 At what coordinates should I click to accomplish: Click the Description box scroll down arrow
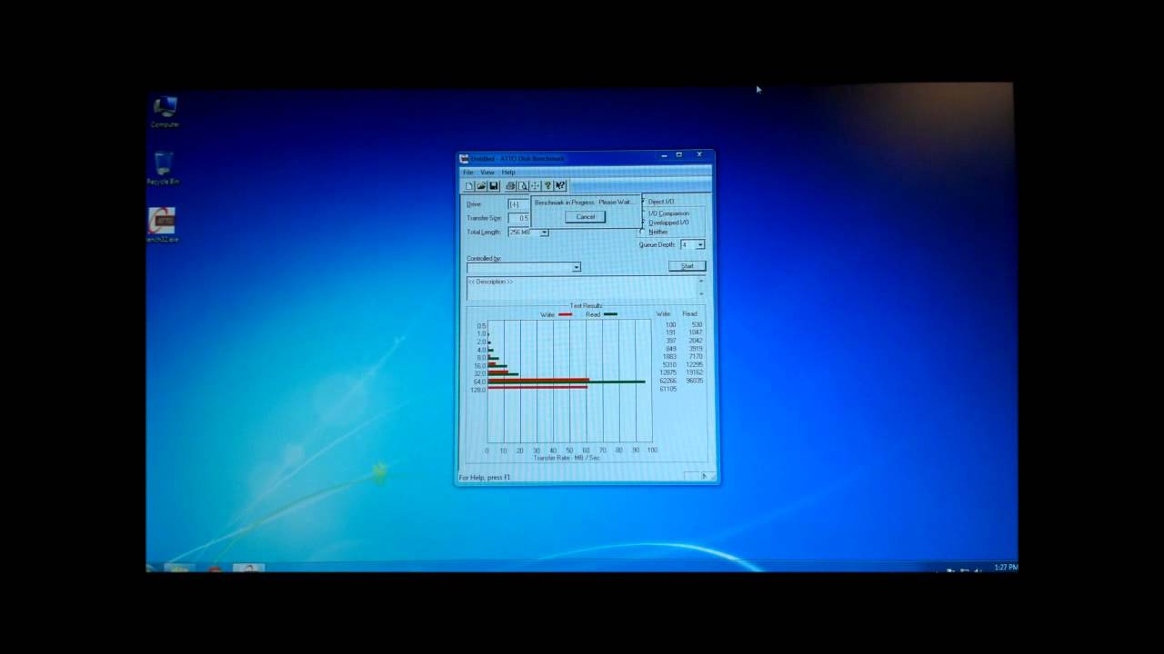pyautogui.click(x=701, y=294)
